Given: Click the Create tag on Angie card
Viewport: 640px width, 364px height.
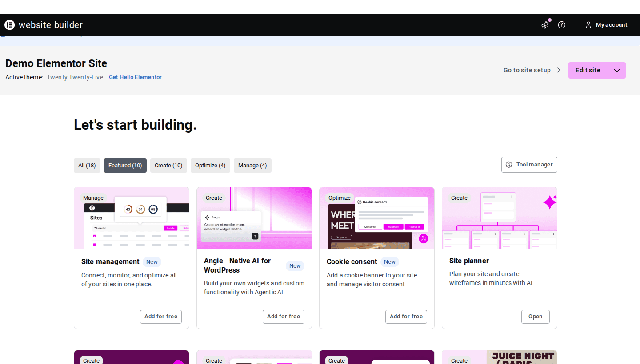Looking at the screenshot, I should (x=214, y=198).
